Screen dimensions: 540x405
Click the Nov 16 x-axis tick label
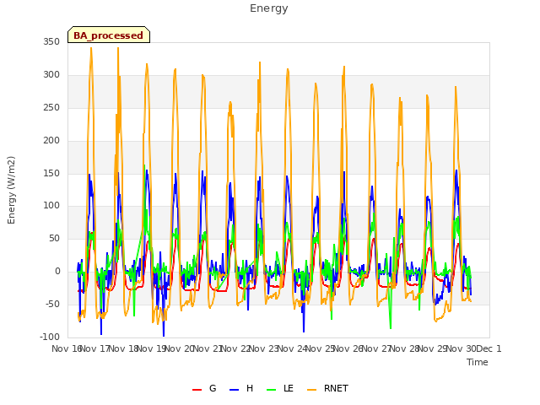pyautogui.click(x=67, y=348)
